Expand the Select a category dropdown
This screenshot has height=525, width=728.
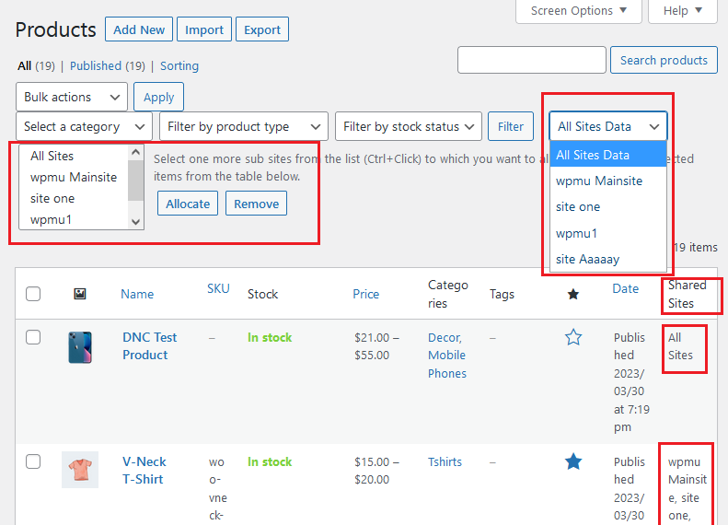[85, 126]
